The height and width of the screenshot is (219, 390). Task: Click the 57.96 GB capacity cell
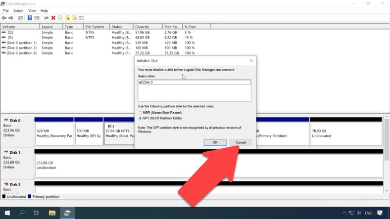(x=143, y=32)
